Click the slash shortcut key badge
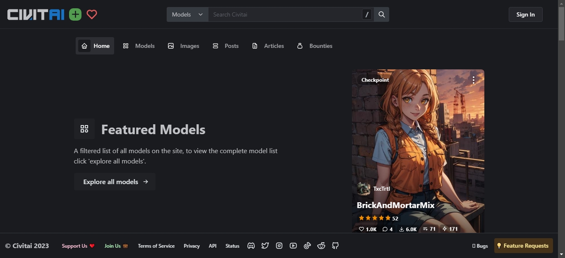 pyautogui.click(x=367, y=14)
